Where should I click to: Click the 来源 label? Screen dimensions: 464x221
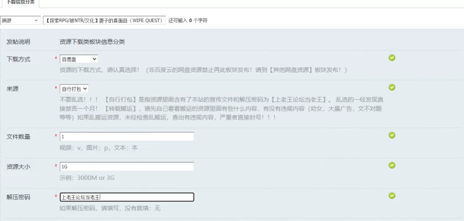[x=12, y=89]
